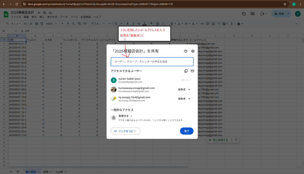Open functions sigma icon

232,24
